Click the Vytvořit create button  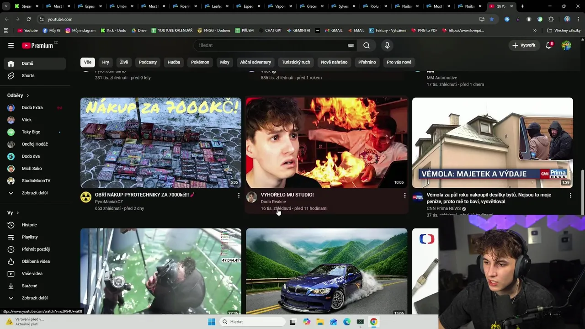tap(524, 45)
